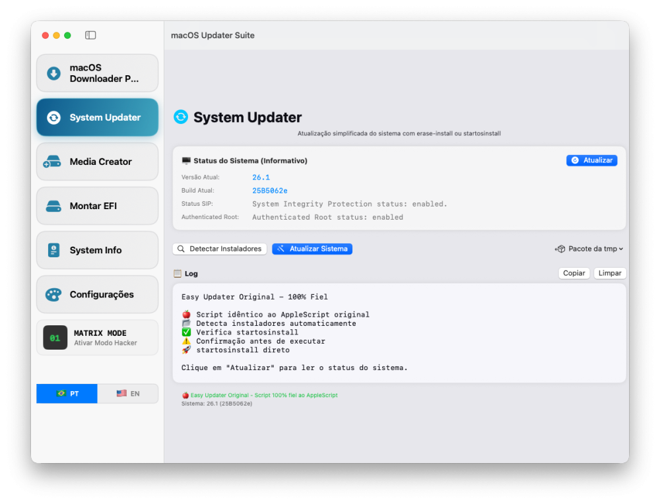Click the version value 26.1
Screen dimensions: 660x504
(261, 177)
